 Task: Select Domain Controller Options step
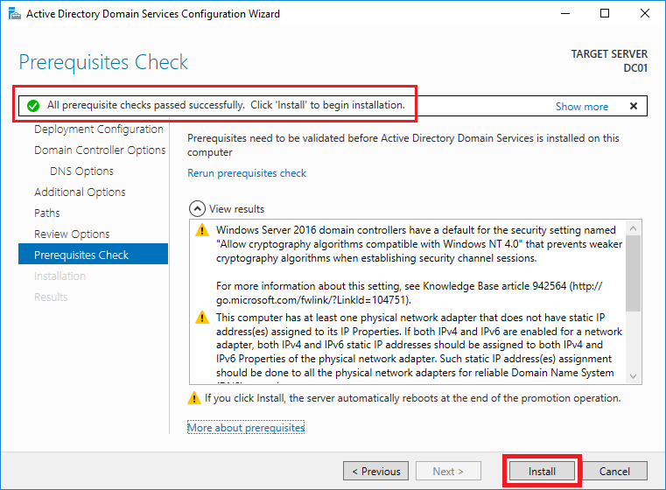(x=100, y=150)
